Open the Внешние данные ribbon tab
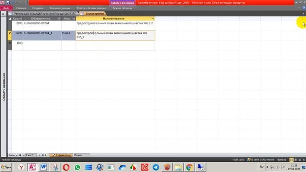 [60, 8]
